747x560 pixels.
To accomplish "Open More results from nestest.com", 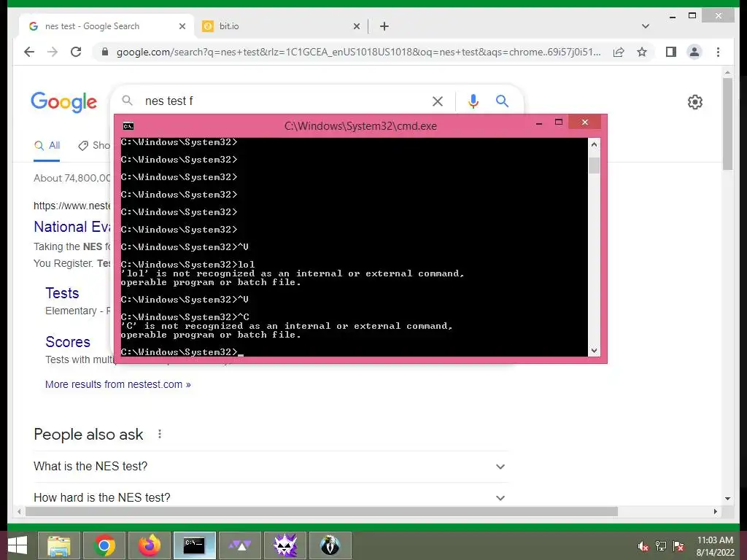I will pyautogui.click(x=117, y=384).
